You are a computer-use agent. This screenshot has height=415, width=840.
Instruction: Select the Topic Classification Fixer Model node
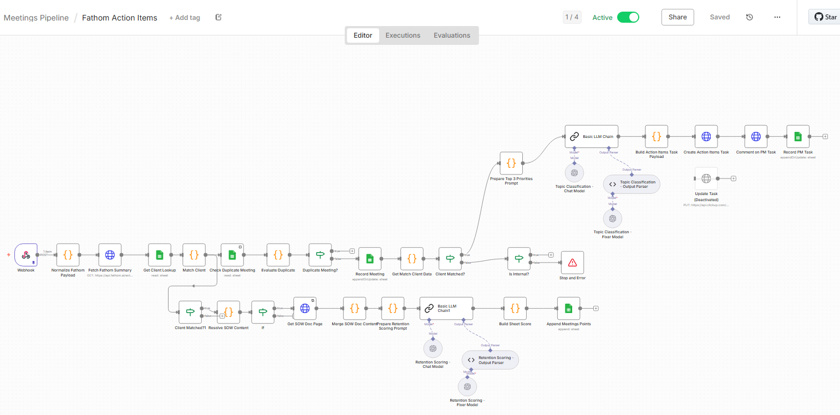click(x=612, y=218)
